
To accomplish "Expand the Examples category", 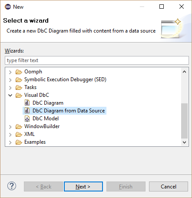I will [10, 142].
